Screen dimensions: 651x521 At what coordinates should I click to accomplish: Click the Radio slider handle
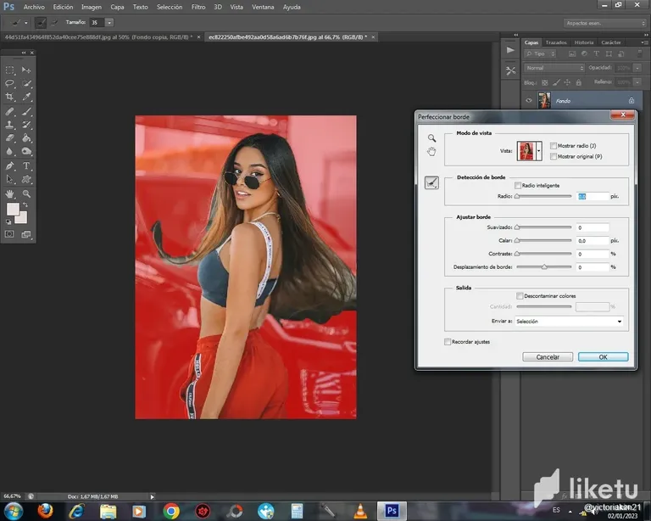(x=517, y=196)
